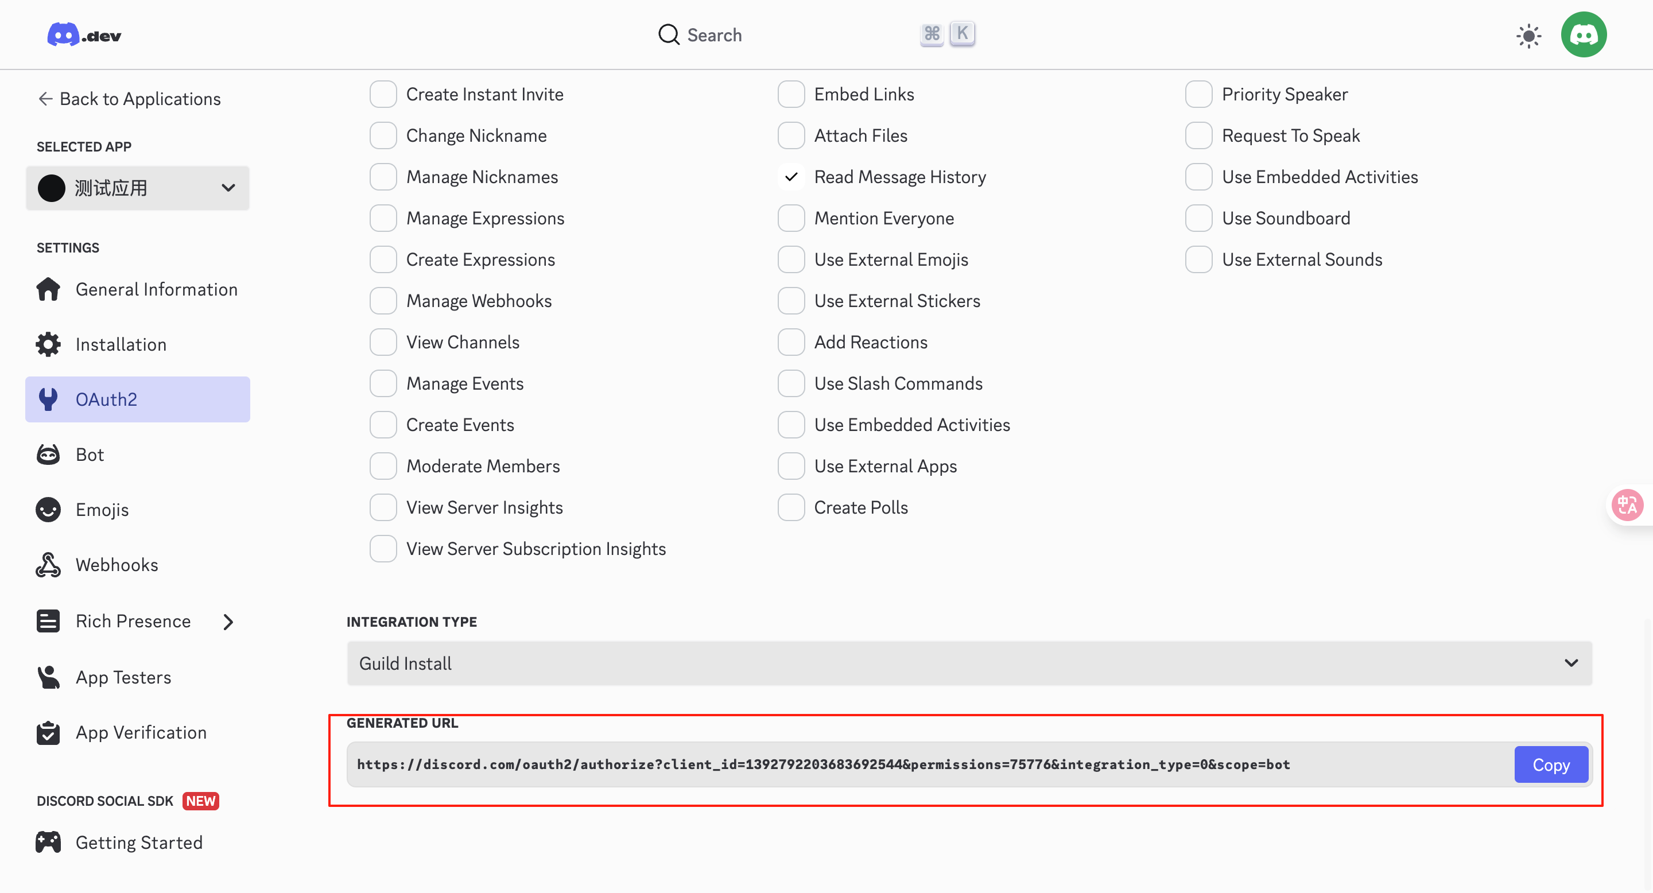Viewport: 1653px width, 893px height.
Task: Expand the Guild Install integration type dropdown
Action: 969,663
